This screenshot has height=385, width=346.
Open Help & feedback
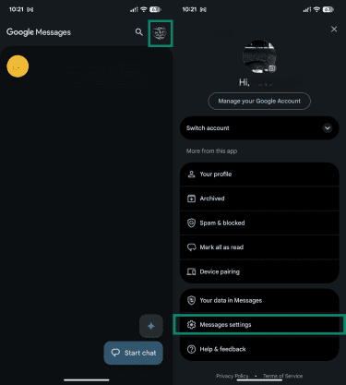tap(259, 349)
